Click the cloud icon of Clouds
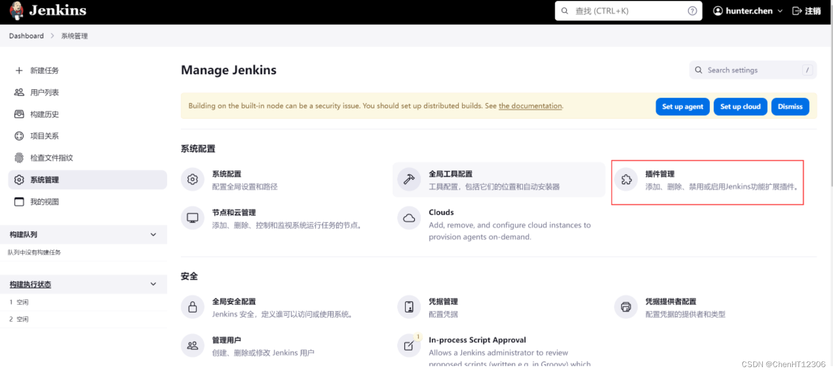This screenshot has height=372, width=833. [x=409, y=218]
